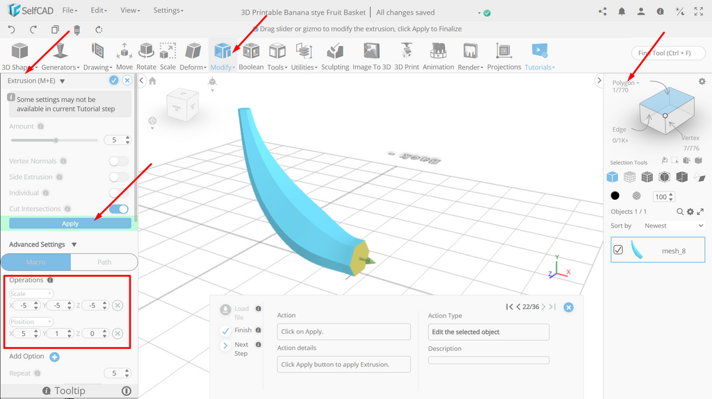Open the Tools dropdown
Viewport: 712px width, 399px height.
coord(277,56)
